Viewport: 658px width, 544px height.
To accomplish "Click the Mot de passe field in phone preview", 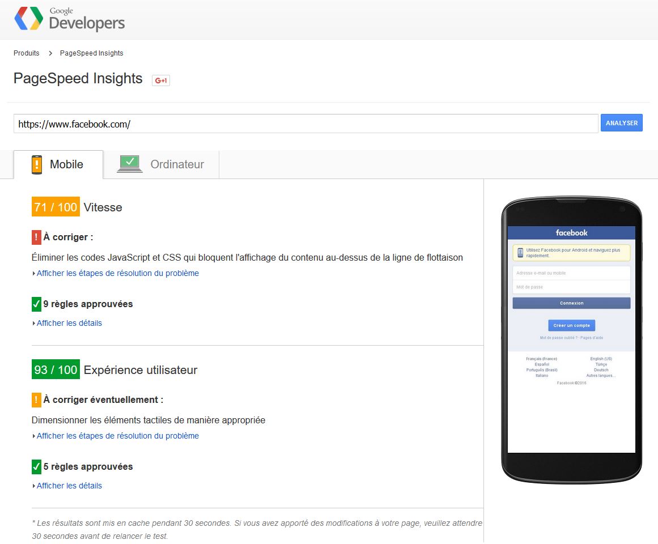I will coord(571,287).
